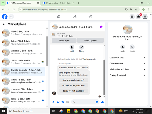Image resolution: width=152 pixels, height=114 pixels.
Task: Open the Addira 2-Bed, 1-Bath conversation
Action: 23,81
